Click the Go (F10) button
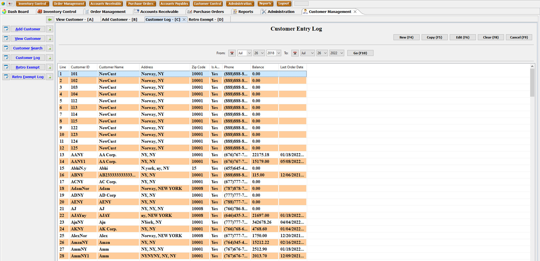Image resolution: width=540 pixels, height=261 pixels. click(360, 53)
